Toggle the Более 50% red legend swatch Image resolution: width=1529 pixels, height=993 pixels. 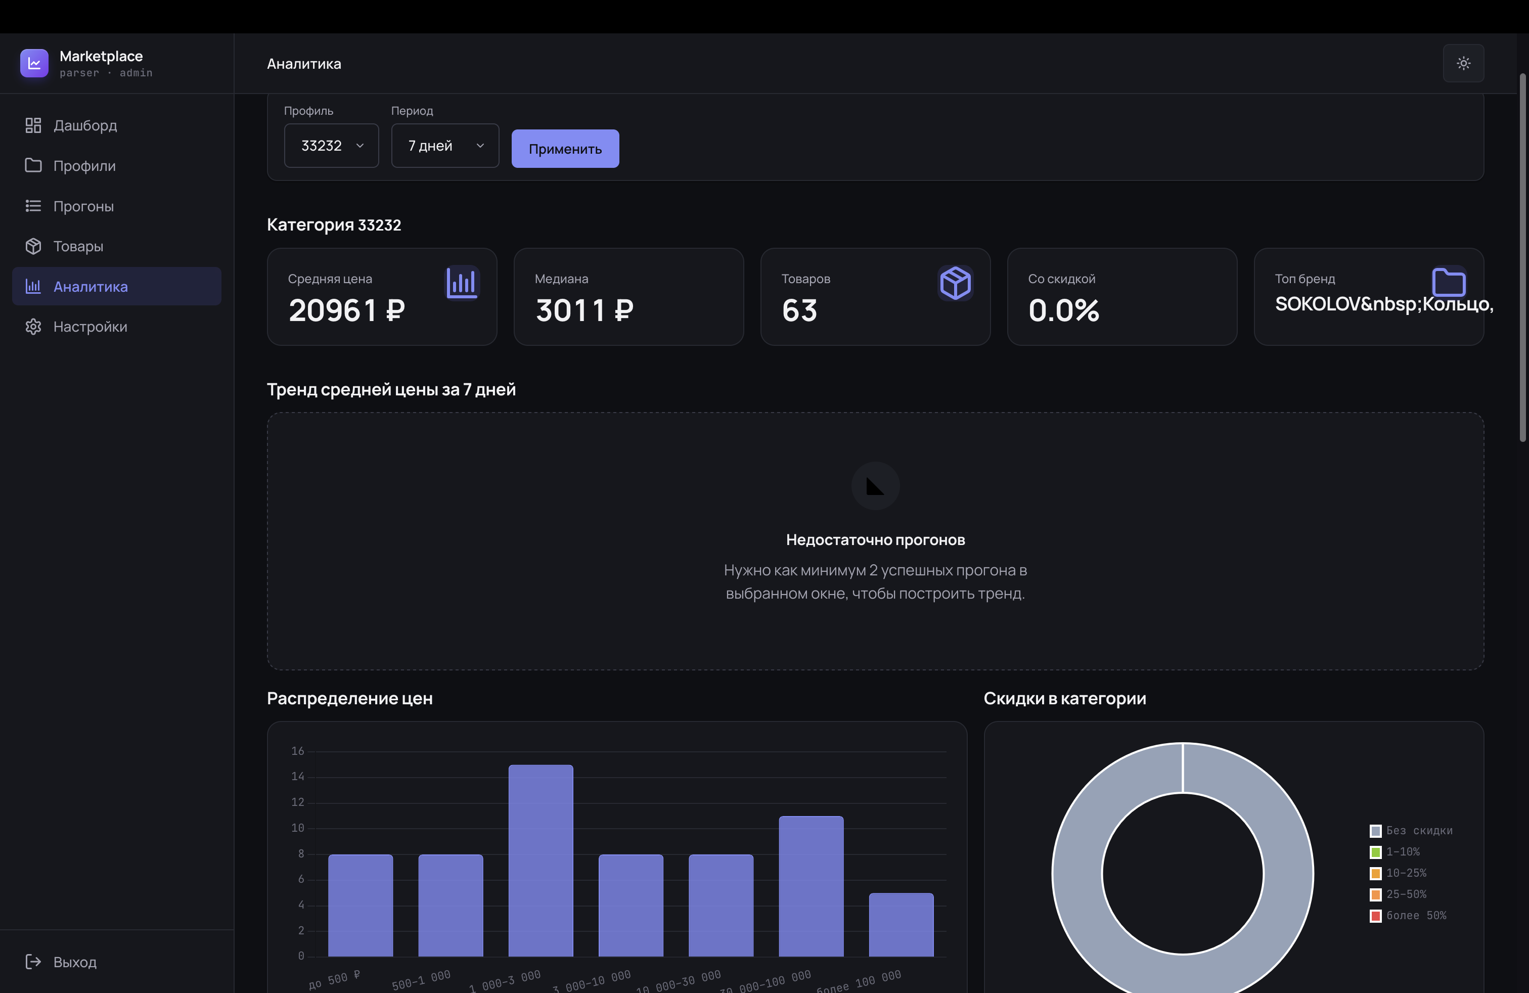point(1375,916)
